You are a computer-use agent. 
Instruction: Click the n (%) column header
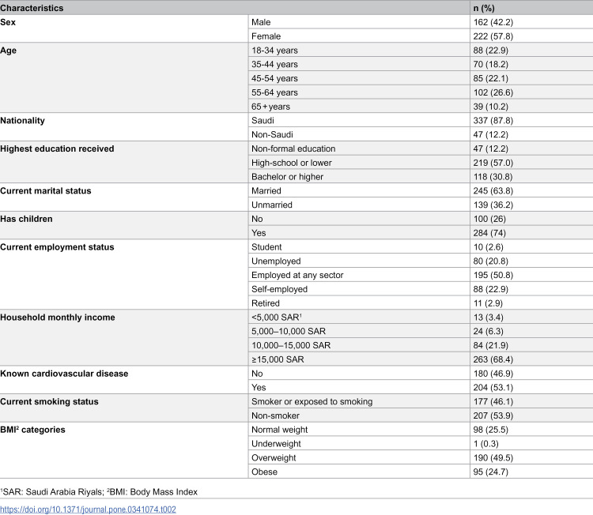coord(484,8)
